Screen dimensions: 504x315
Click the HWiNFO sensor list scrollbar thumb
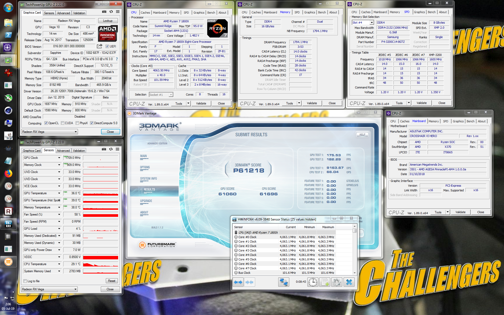354,231
